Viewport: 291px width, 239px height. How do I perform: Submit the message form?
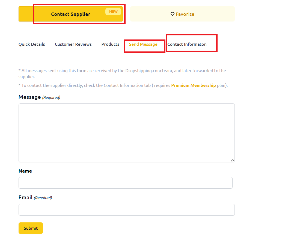click(31, 228)
